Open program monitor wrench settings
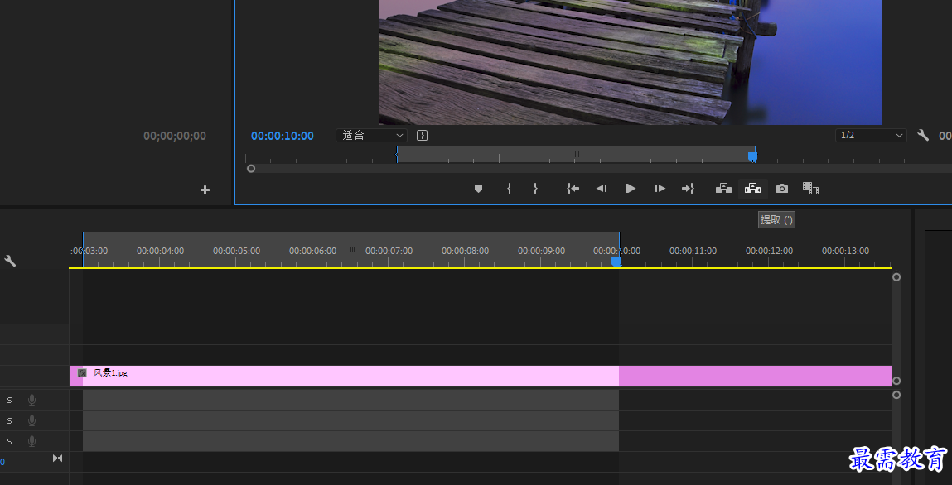The height and width of the screenshot is (485, 952). coord(923,135)
